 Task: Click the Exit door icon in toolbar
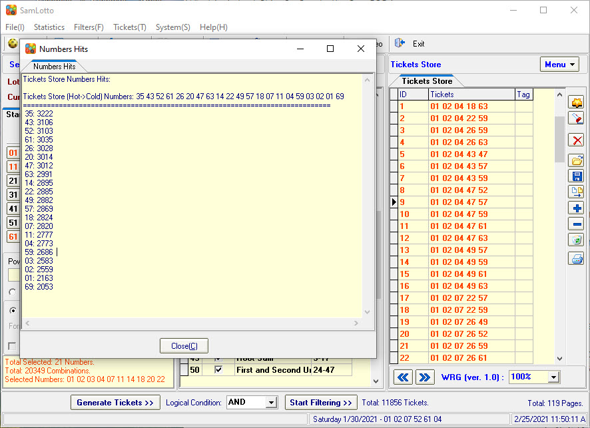tap(400, 43)
